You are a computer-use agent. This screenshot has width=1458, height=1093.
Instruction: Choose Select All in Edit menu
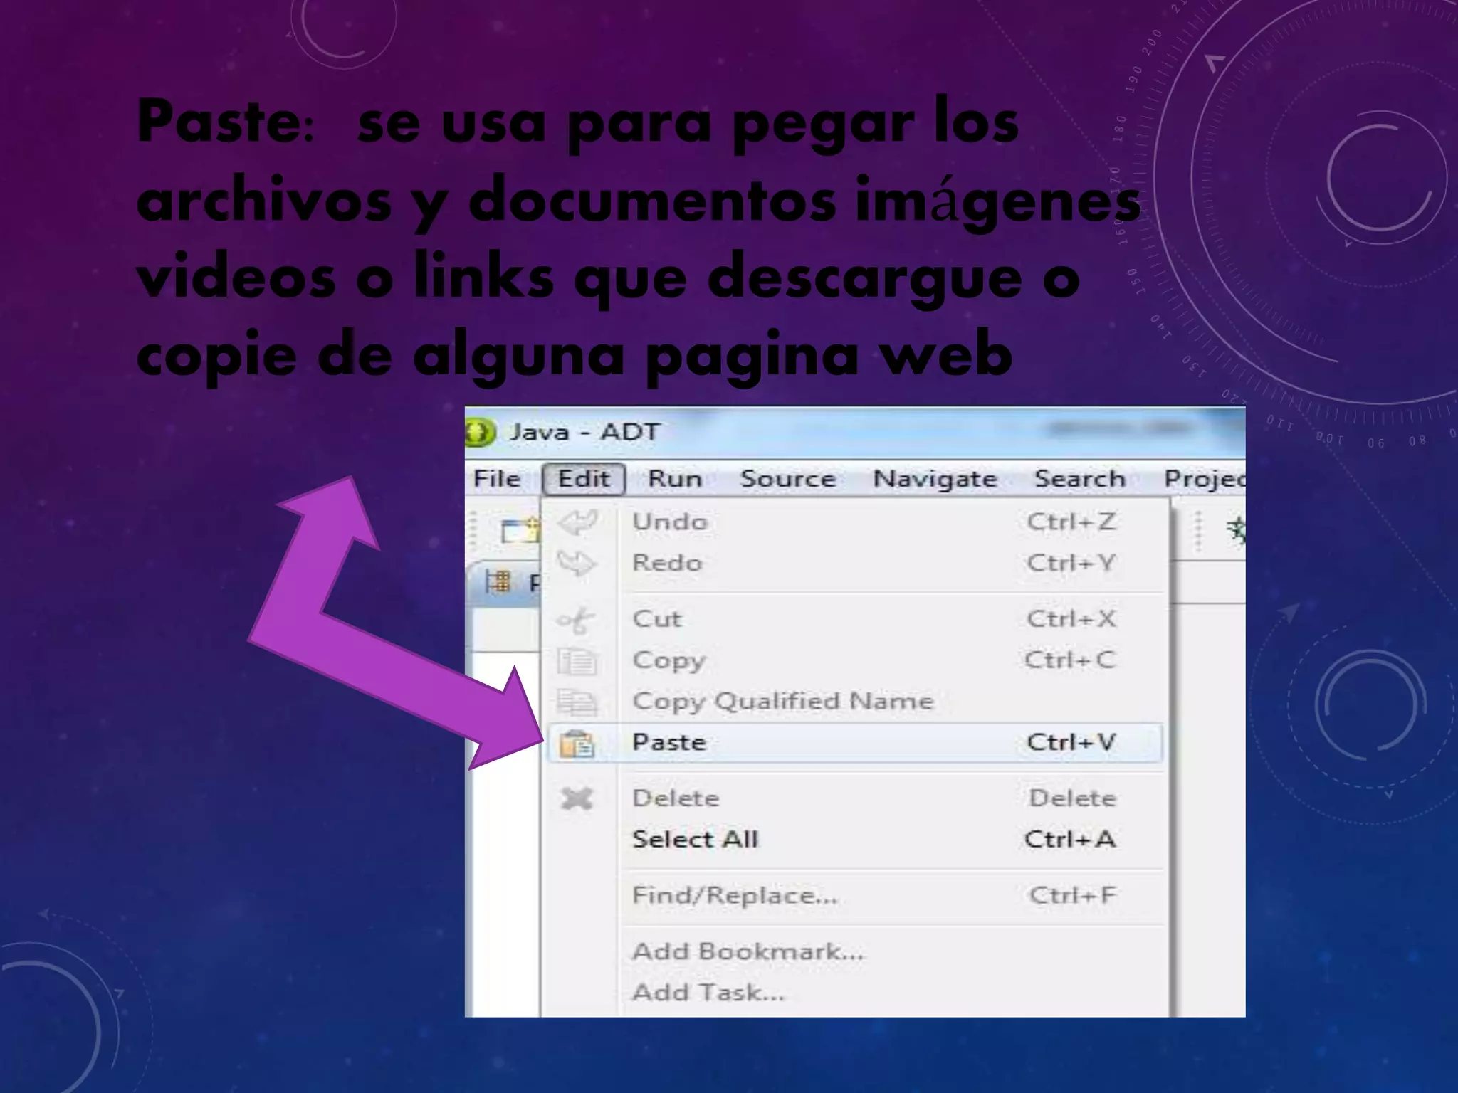coord(855,839)
